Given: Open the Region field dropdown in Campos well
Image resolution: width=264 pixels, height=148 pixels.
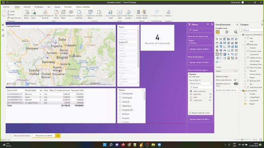Looking at the screenshot, I should point(234,71).
